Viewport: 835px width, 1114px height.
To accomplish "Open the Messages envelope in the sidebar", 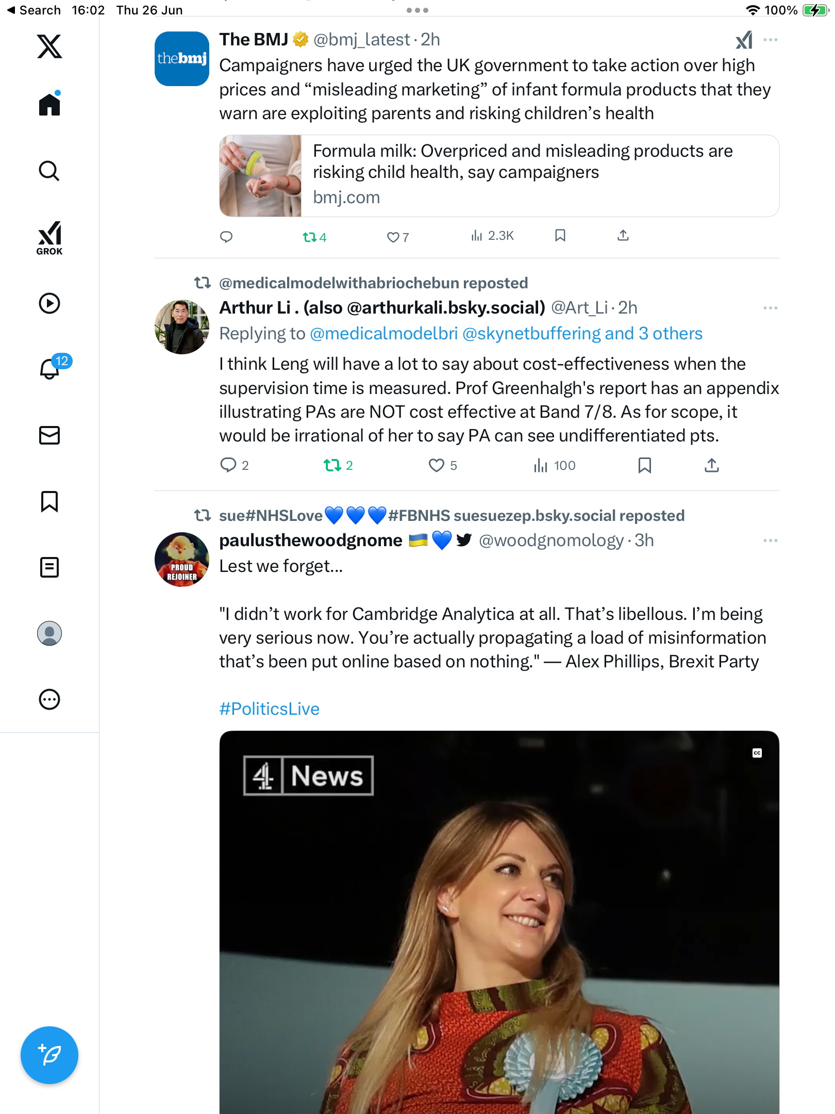I will [x=49, y=435].
